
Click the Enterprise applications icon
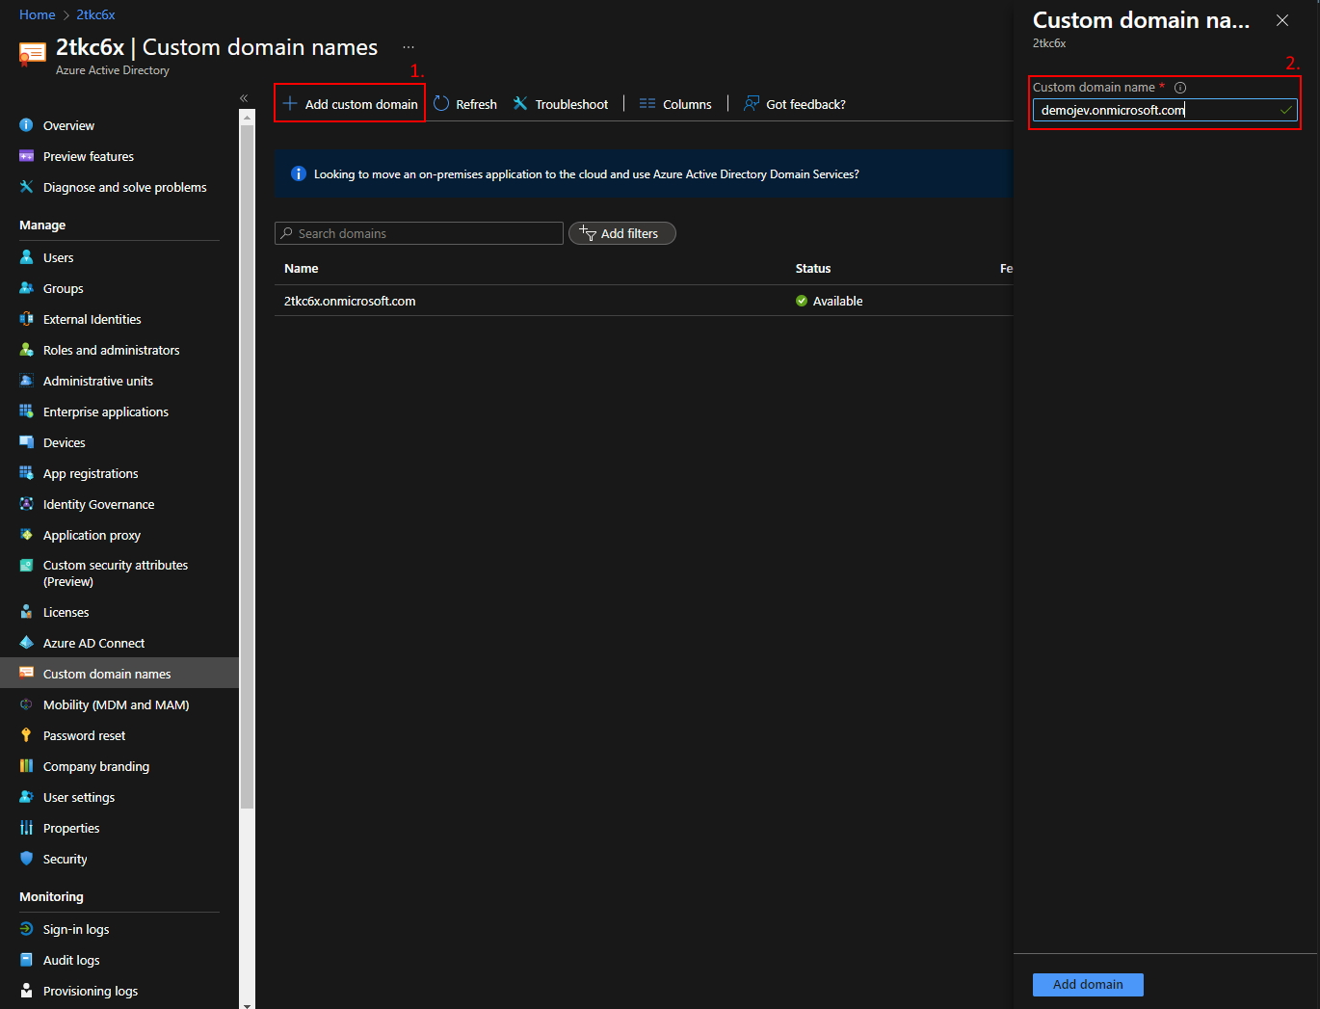[x=26, y=412]
